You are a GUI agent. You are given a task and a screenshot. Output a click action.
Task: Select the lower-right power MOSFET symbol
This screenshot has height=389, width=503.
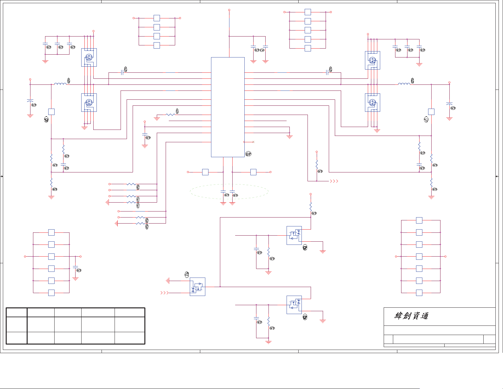[373, 103]
